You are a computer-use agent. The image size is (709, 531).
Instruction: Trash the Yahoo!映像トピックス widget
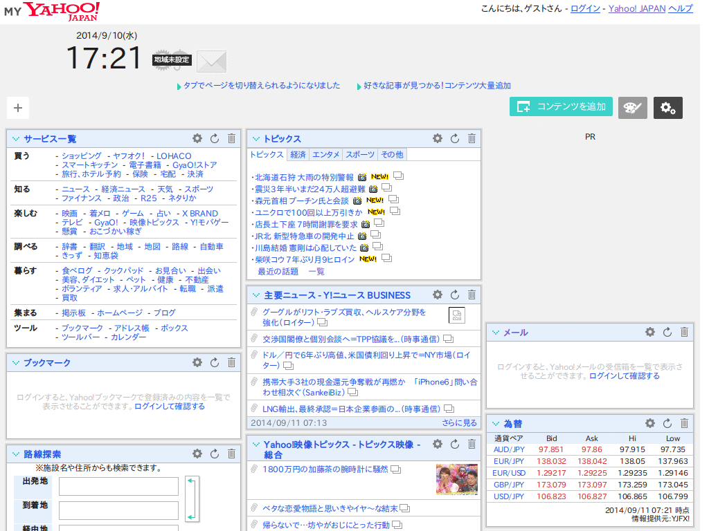472,445
